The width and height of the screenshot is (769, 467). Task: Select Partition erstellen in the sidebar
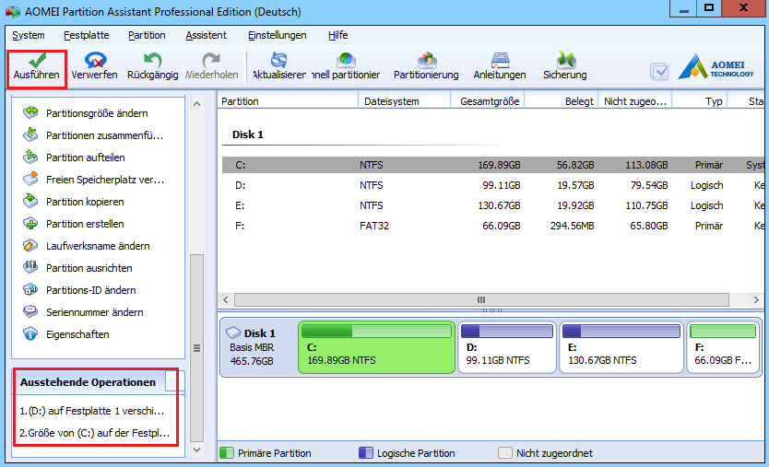point(85,224)
